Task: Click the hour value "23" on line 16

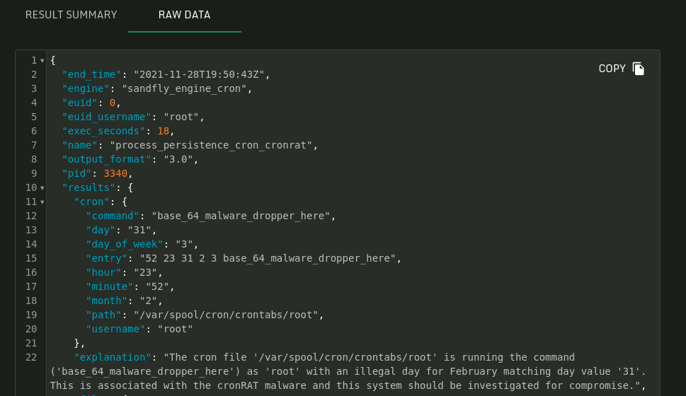Action: (145, 272)
